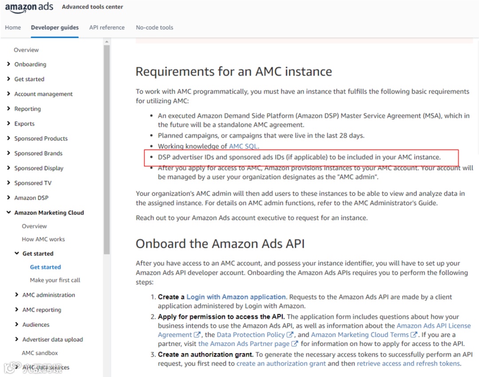This screenshot has height=377, width=479.
Task: Click the Advanced tools center title
Action: coord(92,7)
